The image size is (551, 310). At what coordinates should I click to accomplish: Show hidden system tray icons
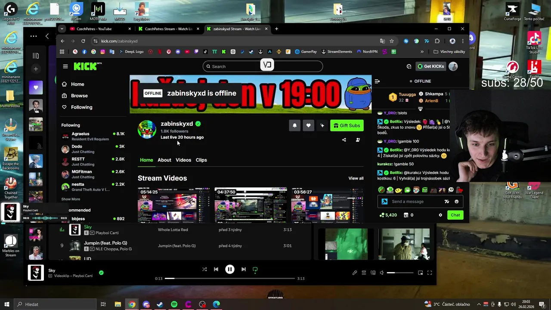pyautogui.click(x=479, y=304)
